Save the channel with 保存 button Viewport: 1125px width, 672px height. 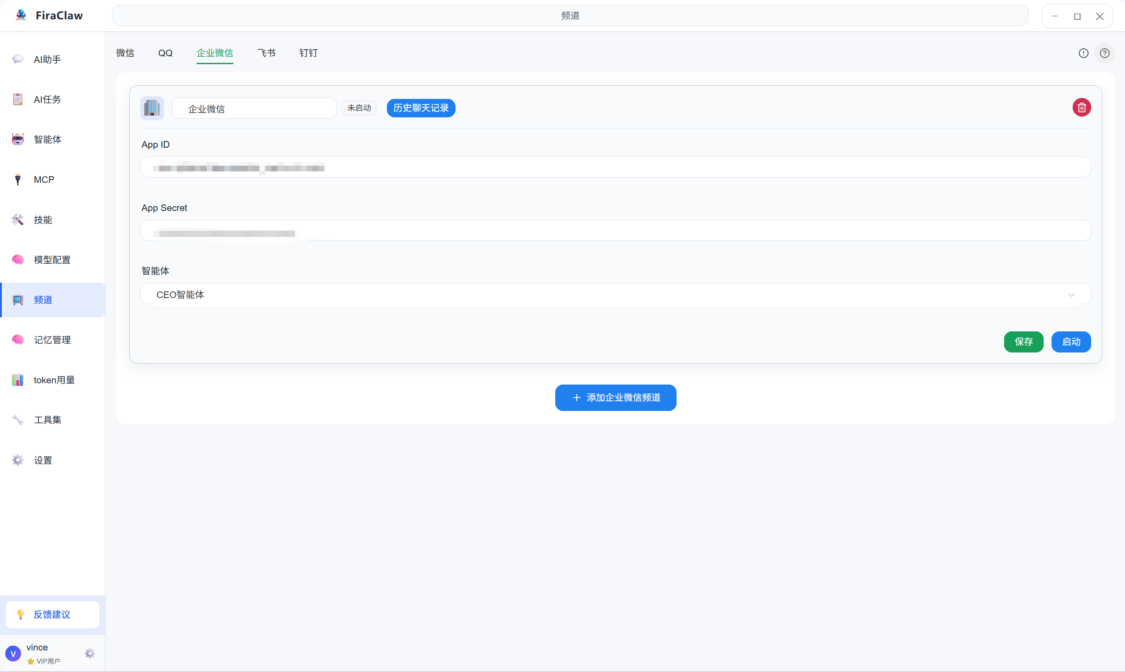coord(1023,342)
